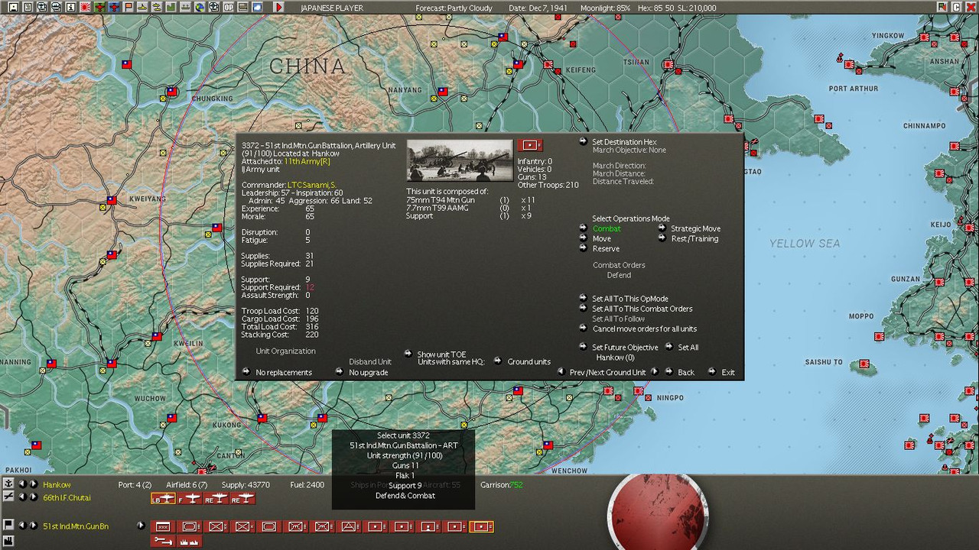Viewport: 979px width, 550px height.
Task: Go to next base using right arrow by Hankow
Action: tap(33, 484)
